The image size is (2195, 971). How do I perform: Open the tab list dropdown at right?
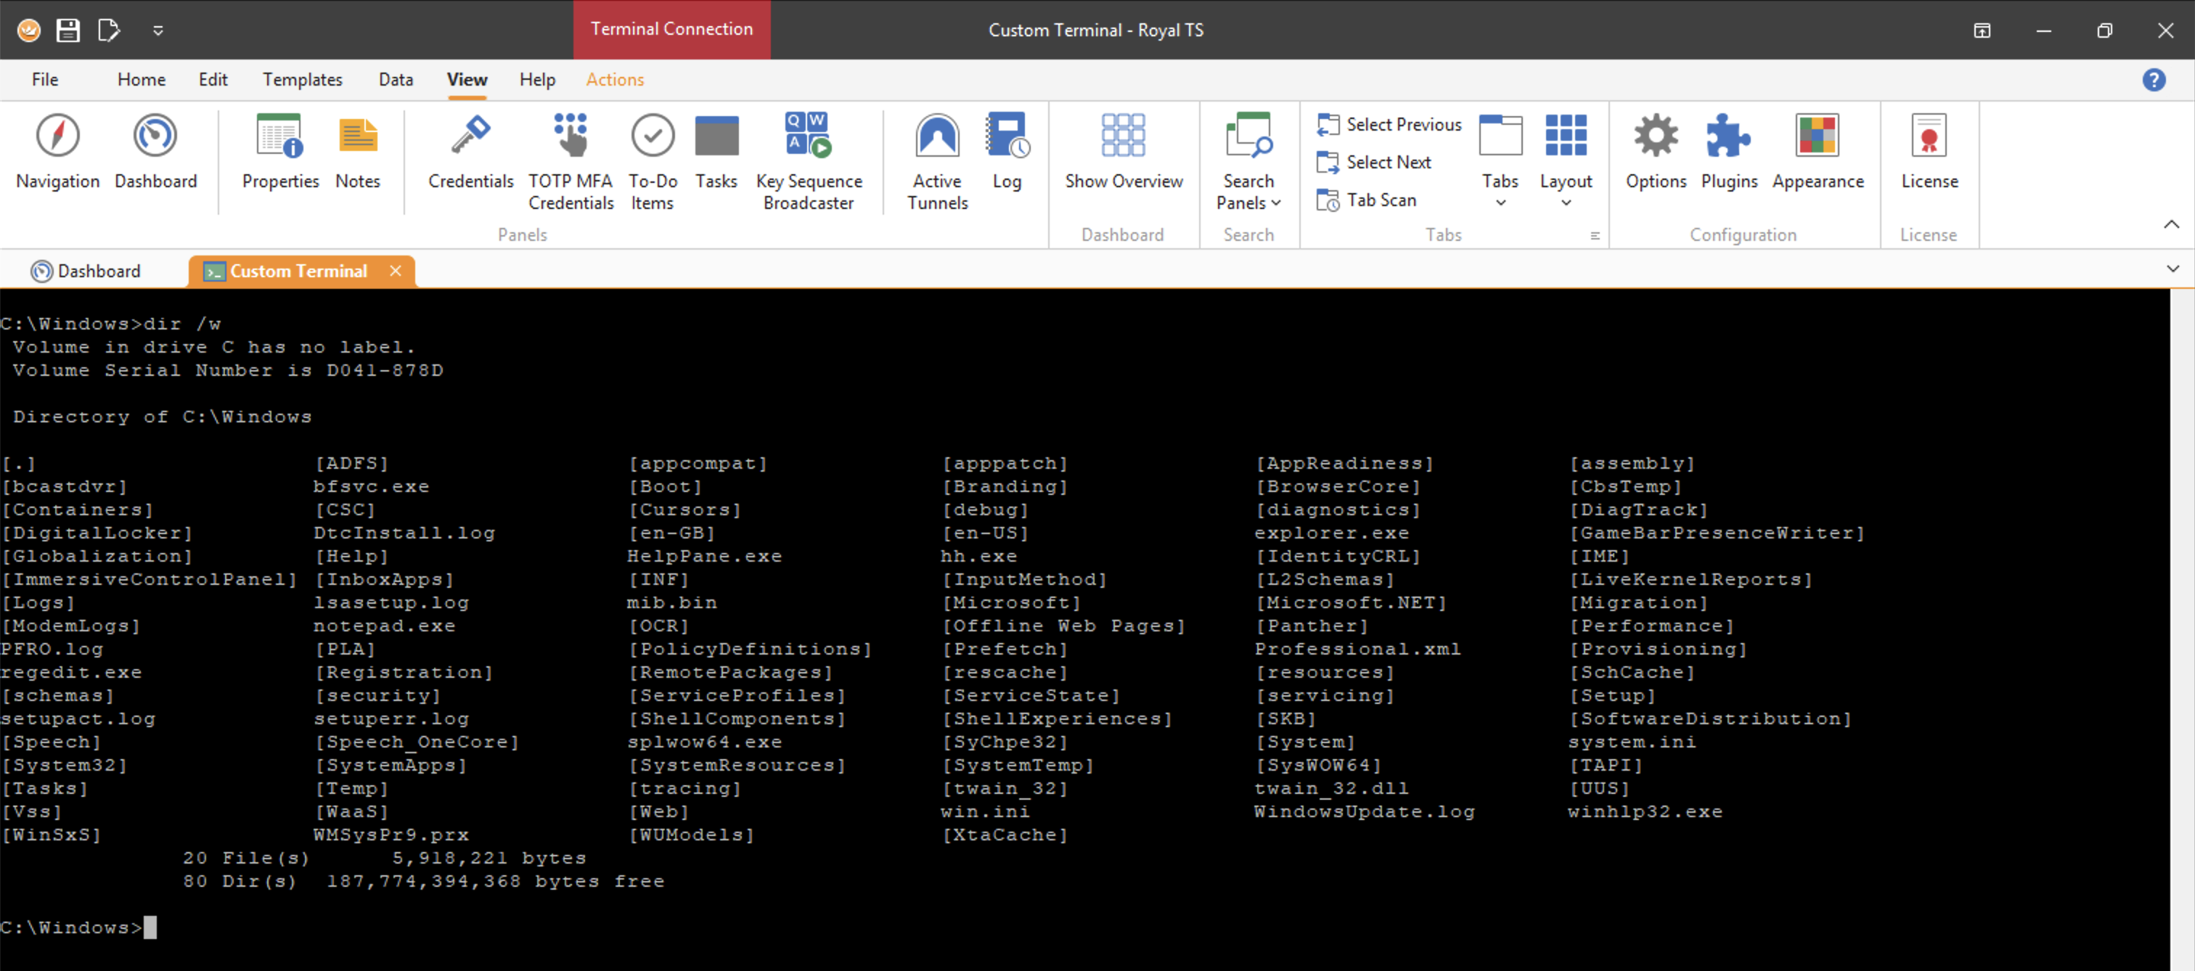[x=2172, y=269]
